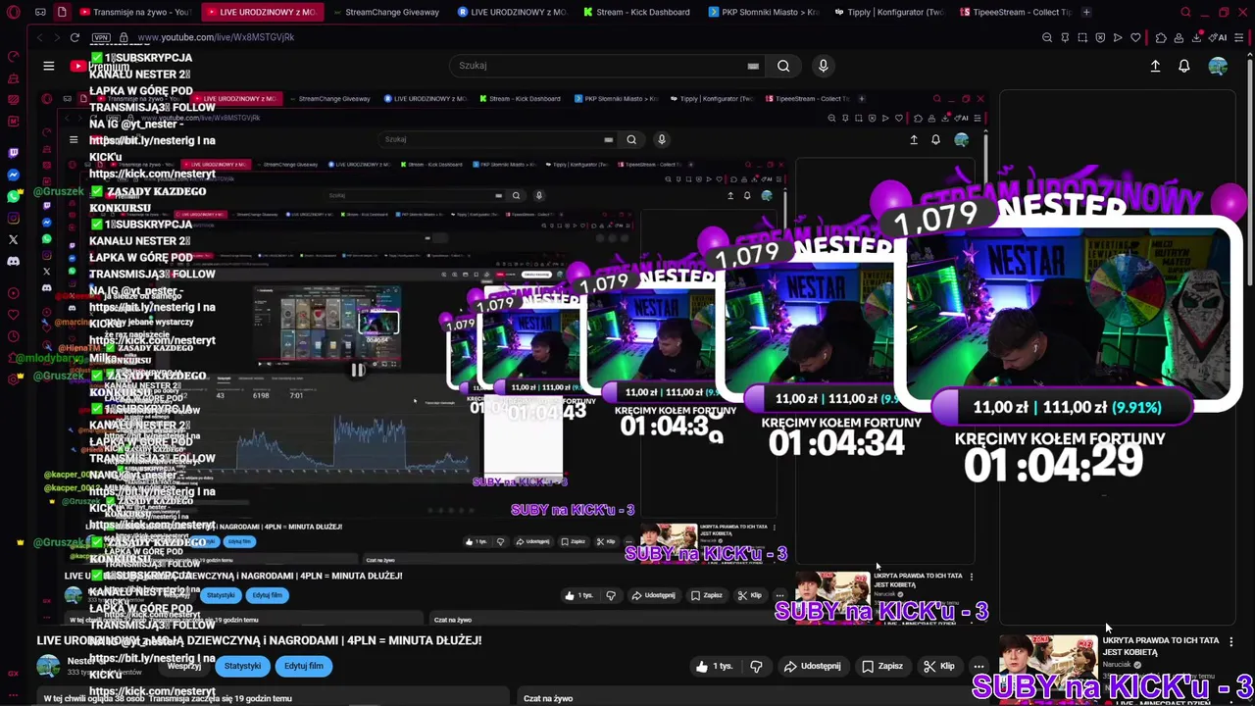Open the Nester channel avatar under the title
Viewport: 1255px width, 706px height.
tap(48, 667)
